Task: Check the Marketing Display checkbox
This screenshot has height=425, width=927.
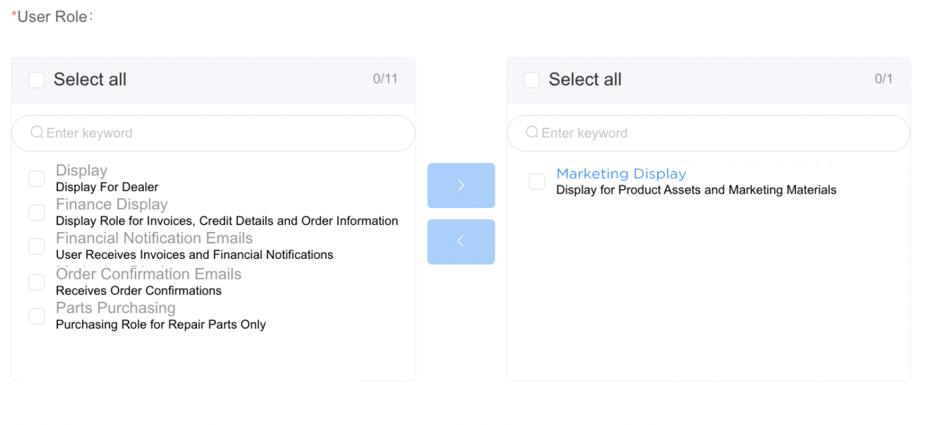Action: coord(537,181)
